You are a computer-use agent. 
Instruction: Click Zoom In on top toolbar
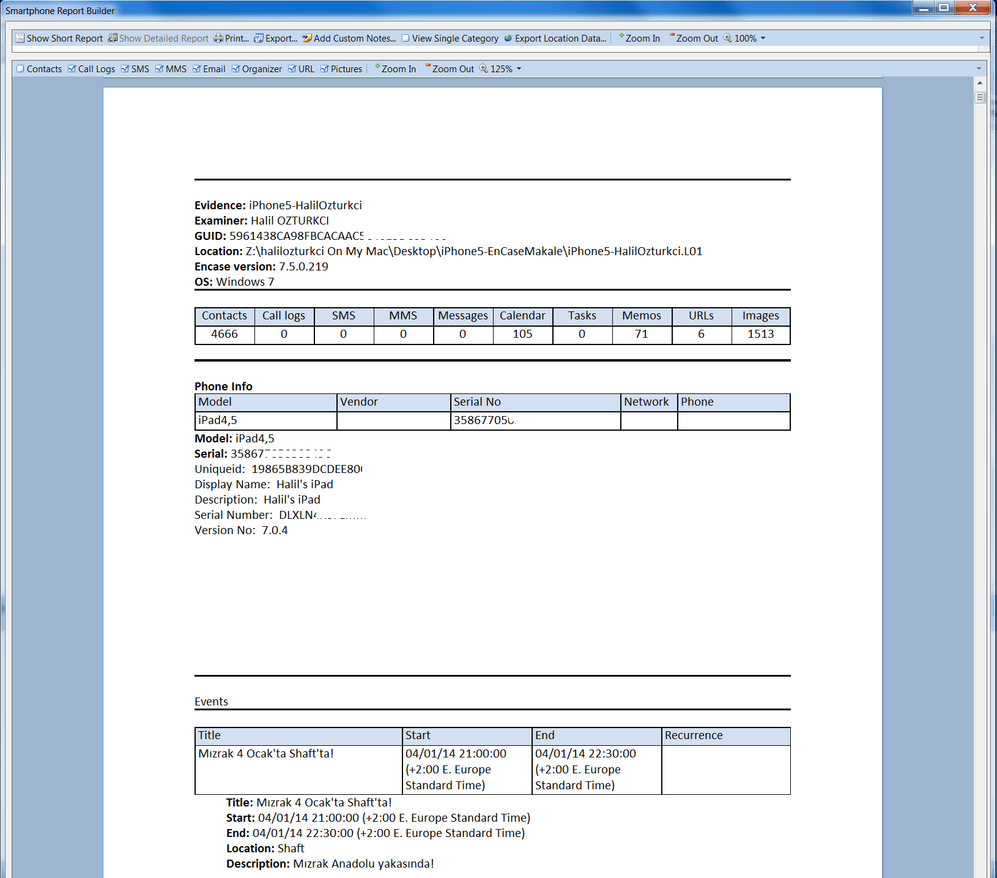coord(639,39)
